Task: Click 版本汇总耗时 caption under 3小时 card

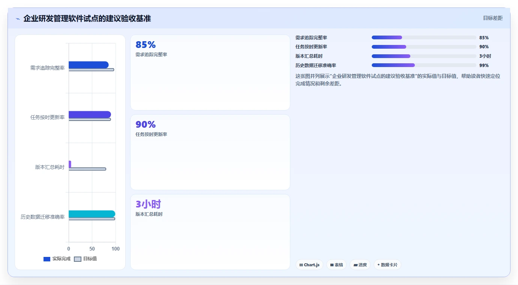Action: [x=149, y=214]
